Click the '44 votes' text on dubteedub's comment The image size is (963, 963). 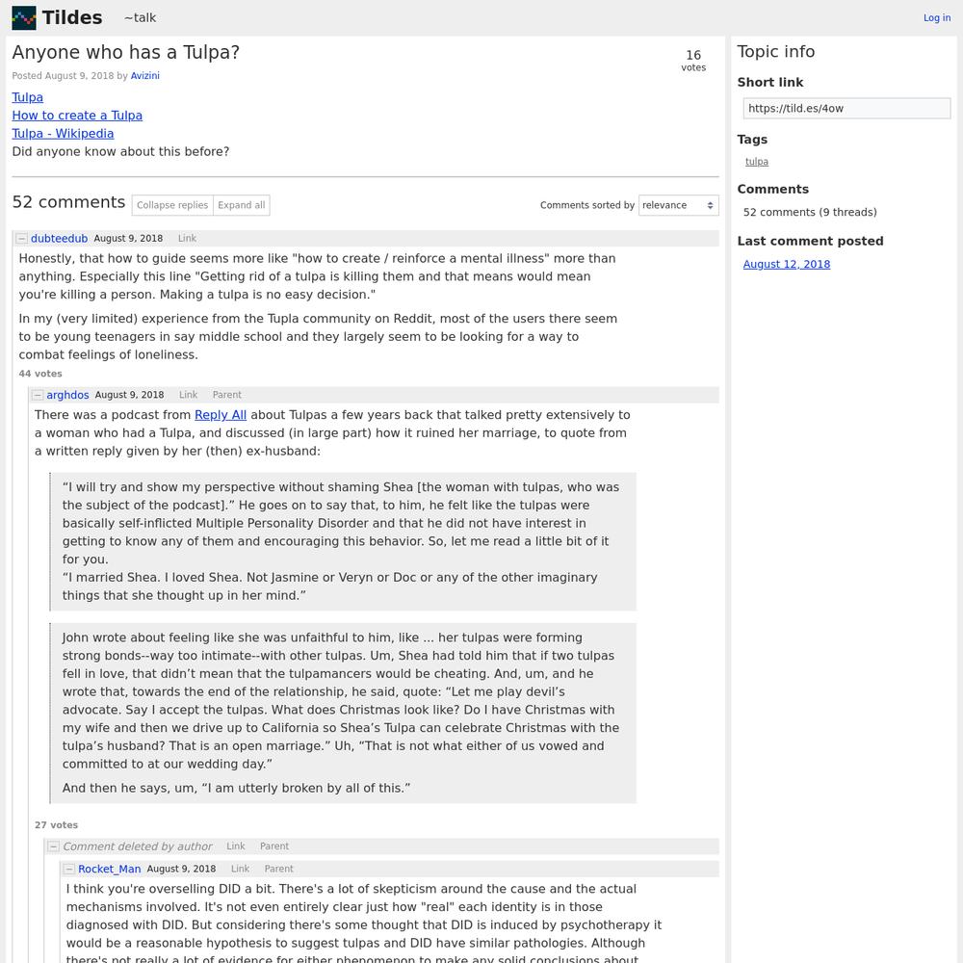click(40, 374)
